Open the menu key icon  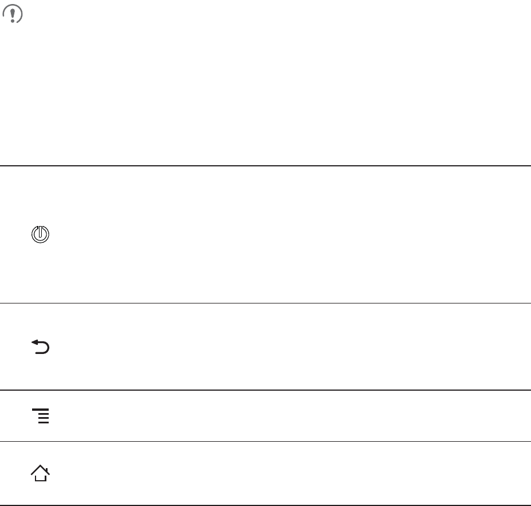41,415
